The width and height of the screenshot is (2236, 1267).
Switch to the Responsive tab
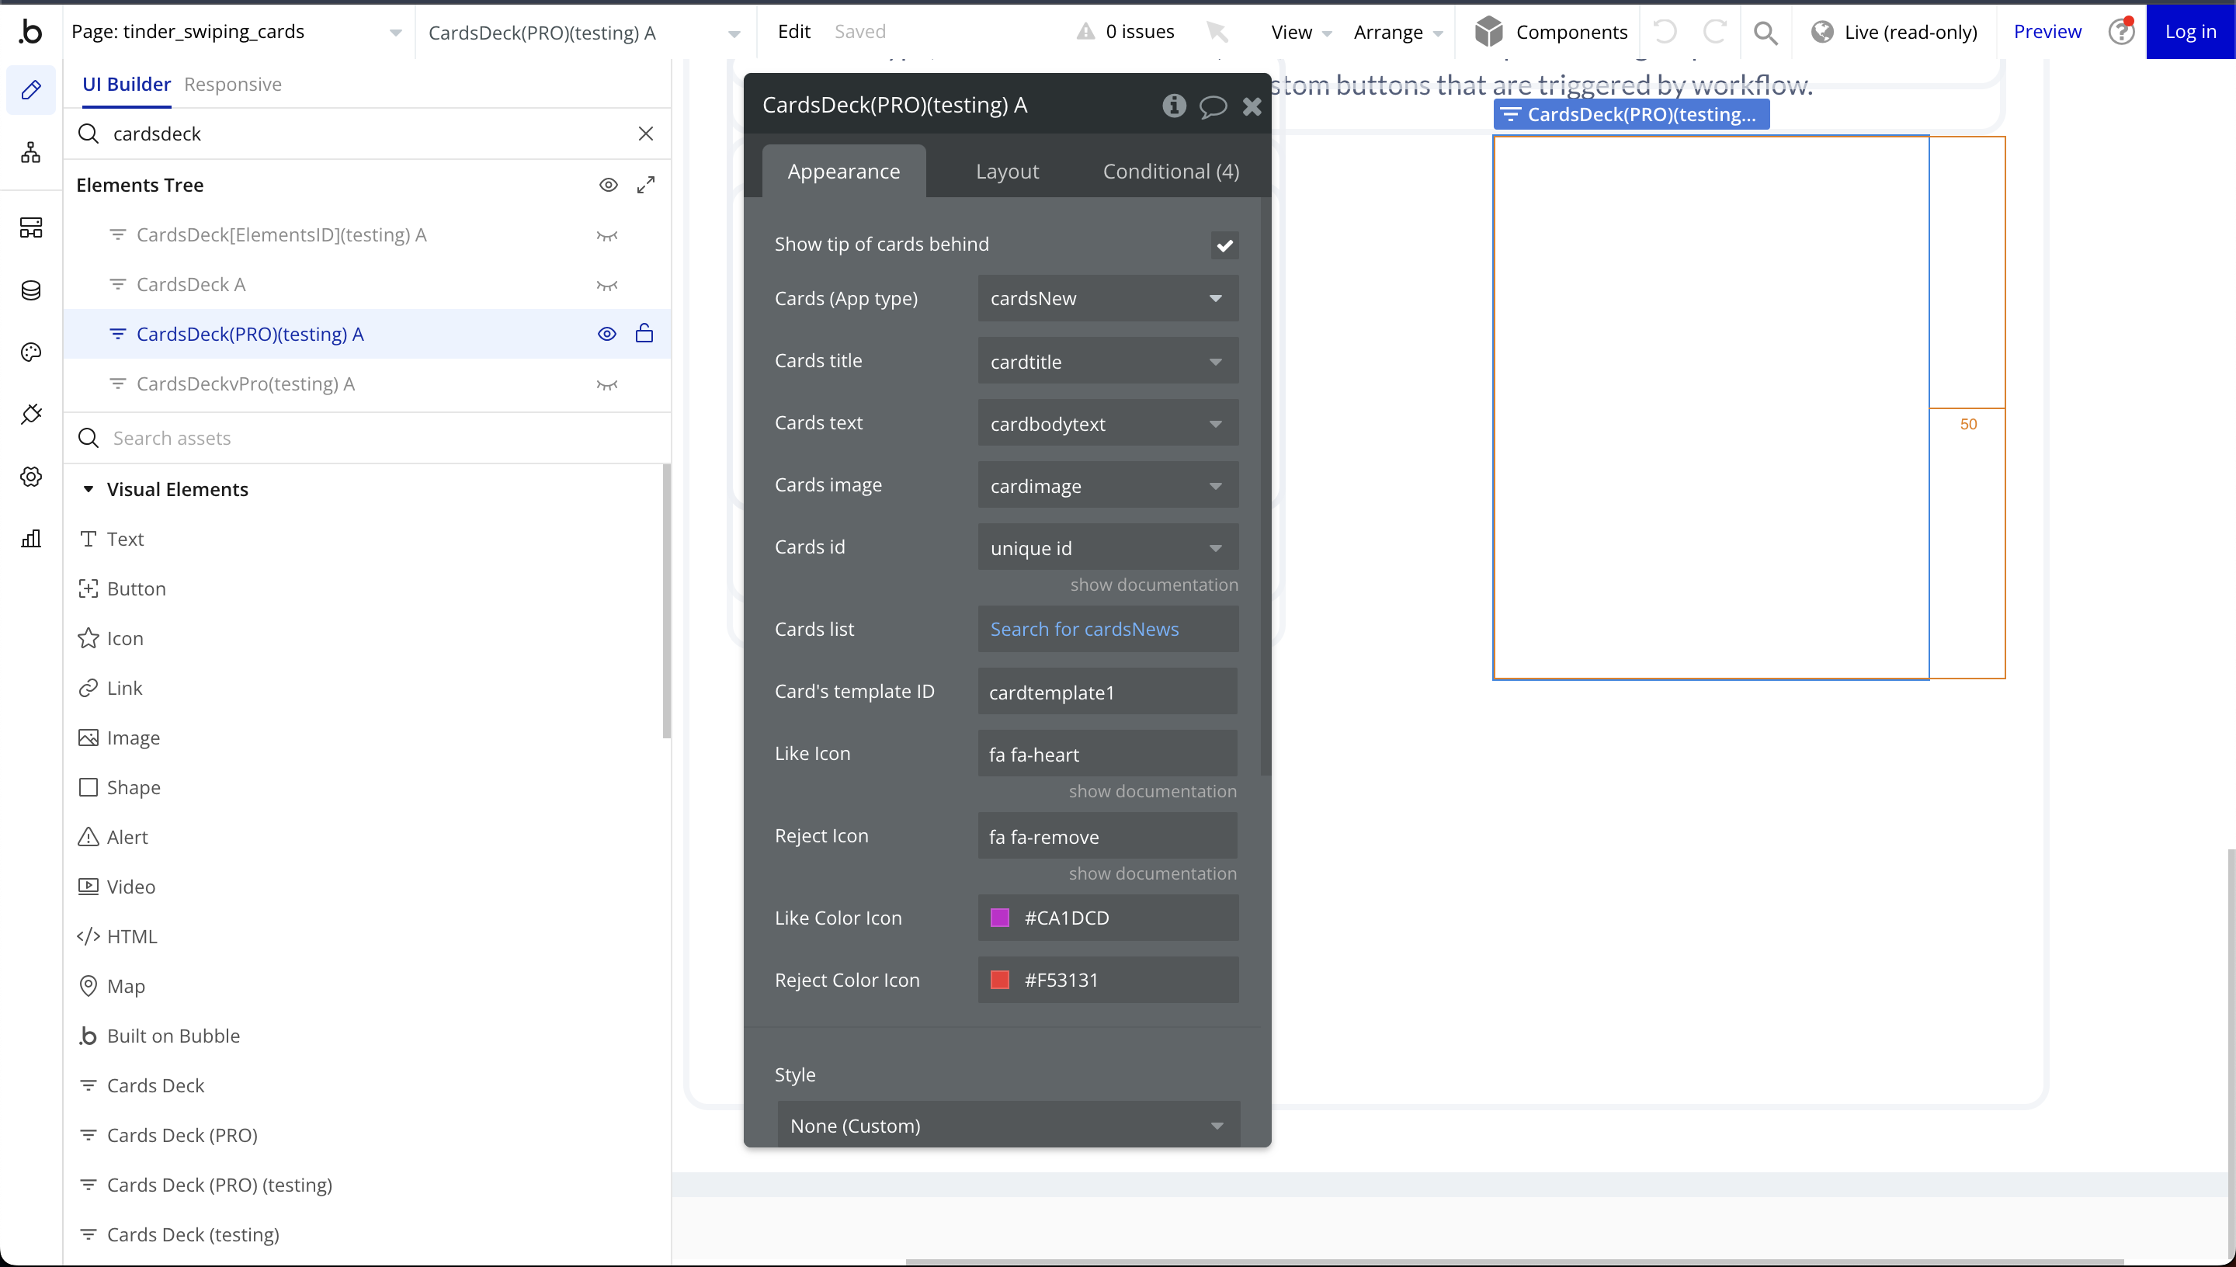(x=233, y=85)
